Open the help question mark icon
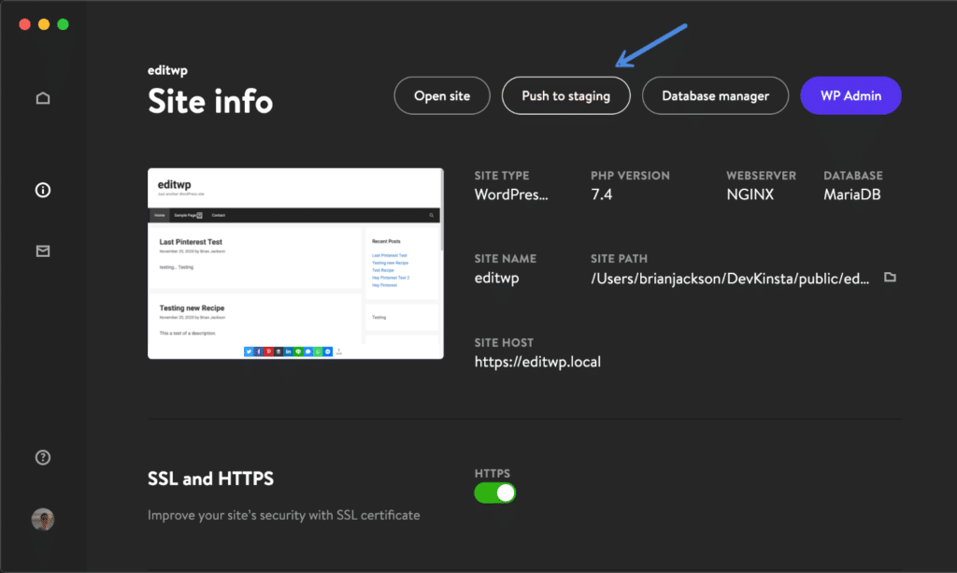This screenshot has height=573, width=957. point(43,457)
